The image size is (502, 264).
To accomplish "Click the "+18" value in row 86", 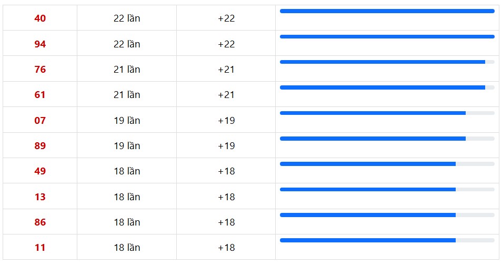I will (x=226, y=222).
